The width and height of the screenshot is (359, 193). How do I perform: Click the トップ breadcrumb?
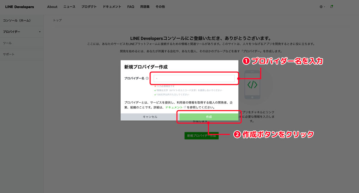[x=57, y=20]
